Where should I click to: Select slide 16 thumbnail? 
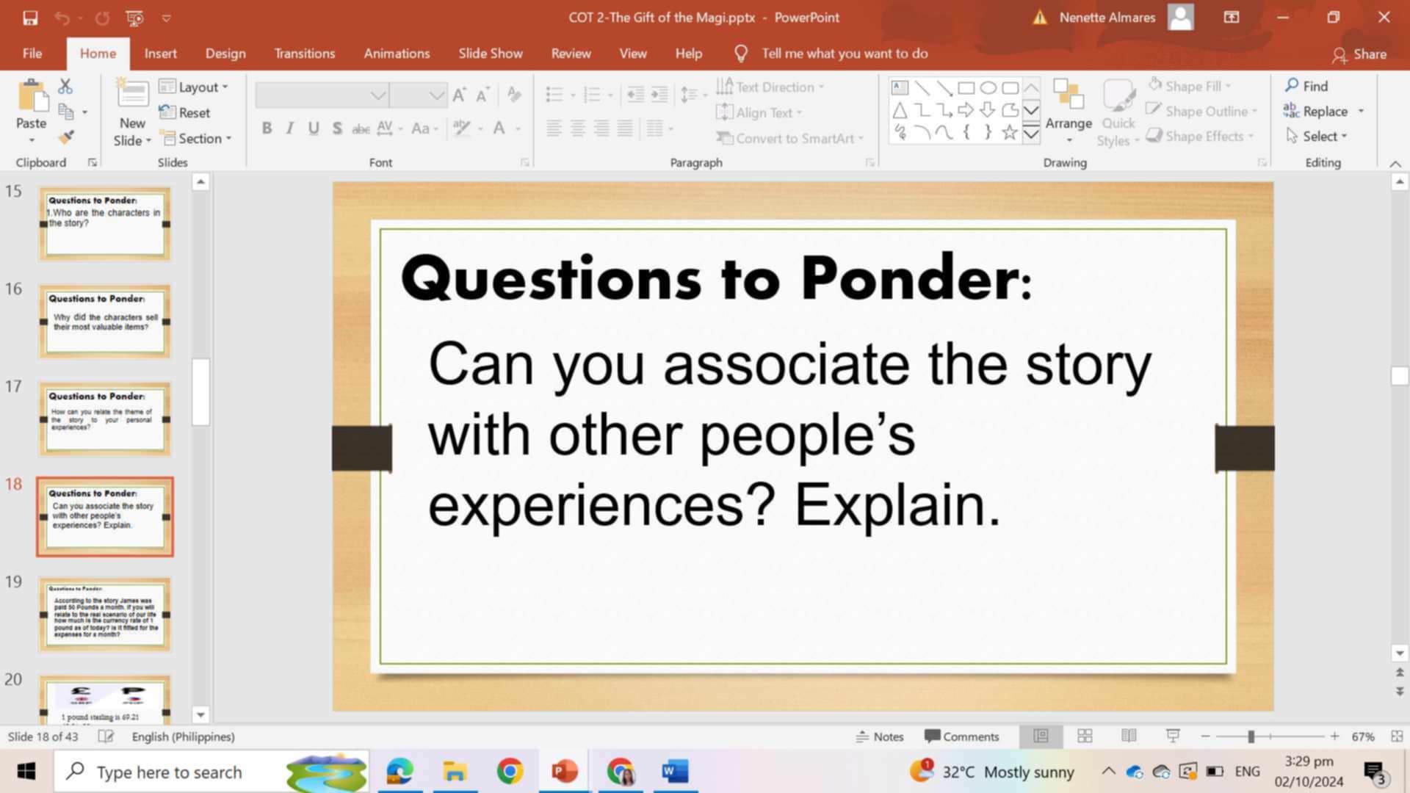(x=105, y=322)
